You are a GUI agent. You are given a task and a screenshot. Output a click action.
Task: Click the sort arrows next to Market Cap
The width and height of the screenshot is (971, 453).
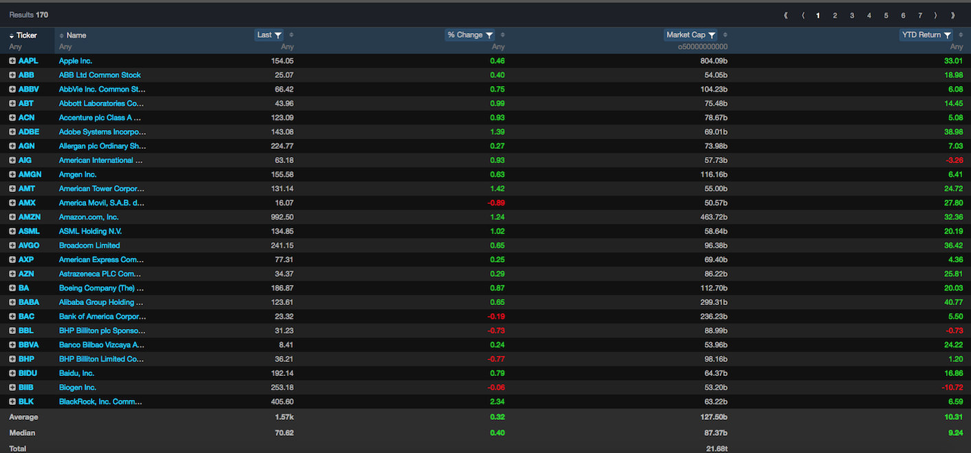point(725,35)
